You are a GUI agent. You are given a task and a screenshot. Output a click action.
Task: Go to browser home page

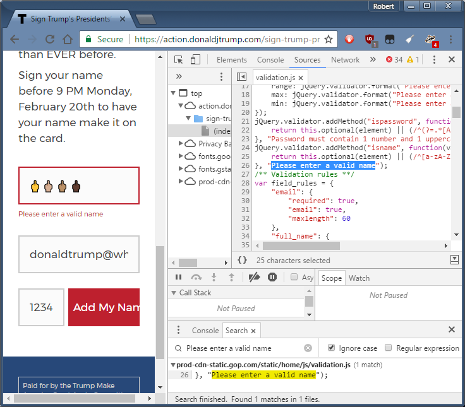(x=68, y=39)
